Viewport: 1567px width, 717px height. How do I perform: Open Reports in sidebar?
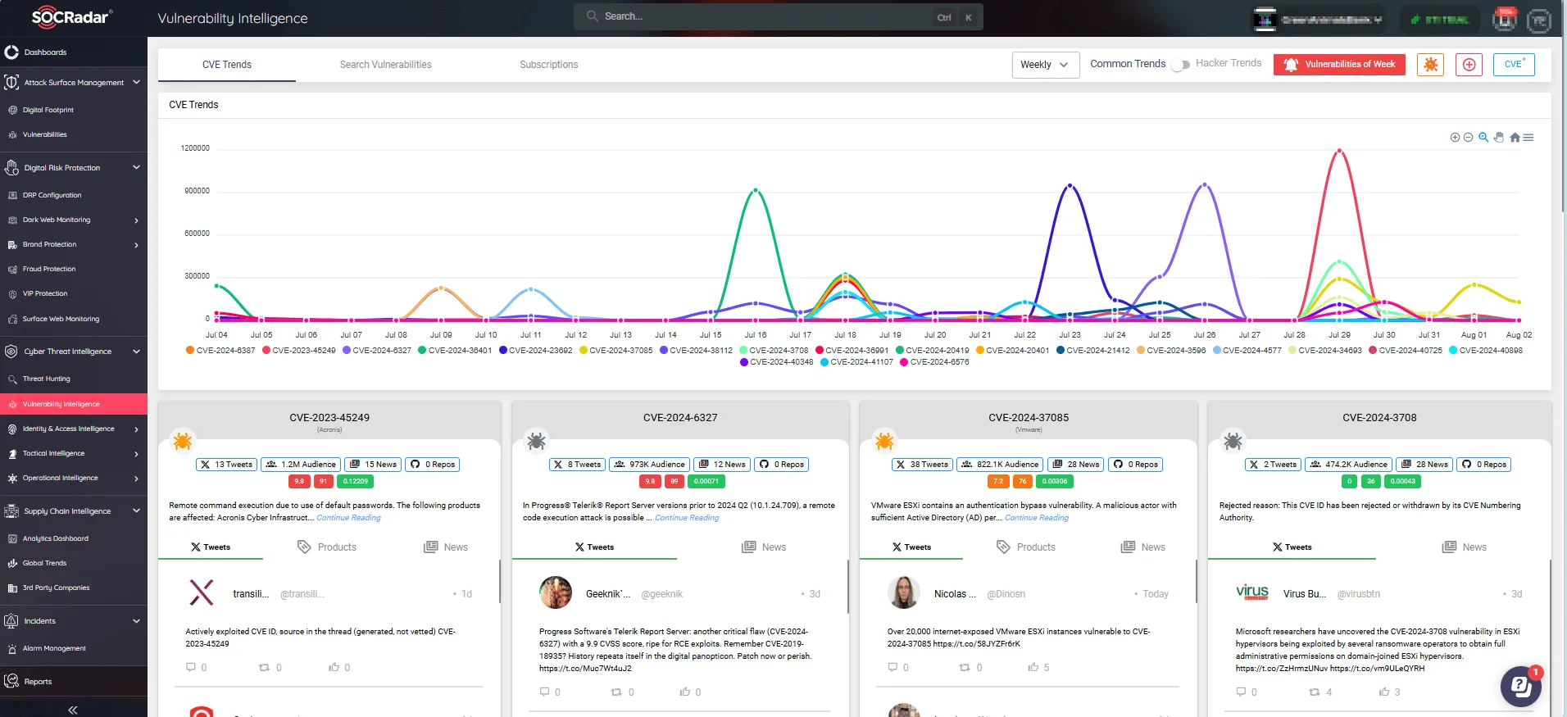[x=38, y=682]
